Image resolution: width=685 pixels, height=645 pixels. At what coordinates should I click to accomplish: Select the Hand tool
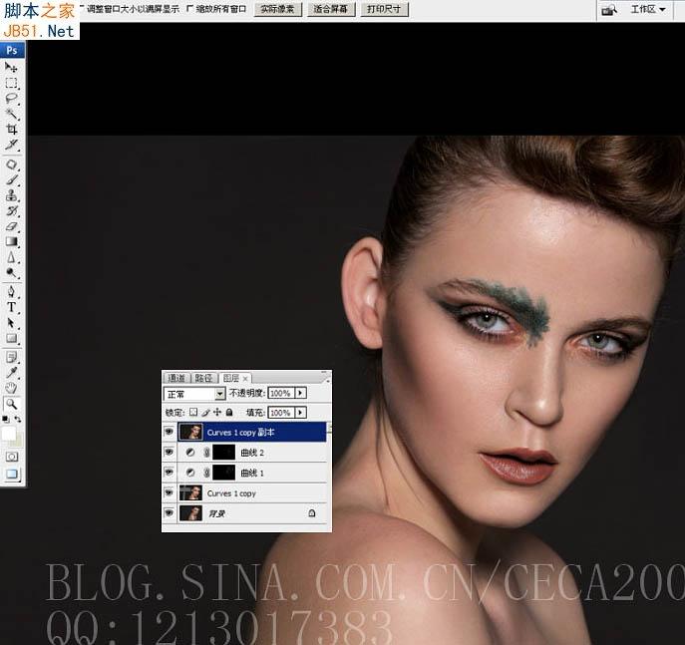[x=11, y=388]
